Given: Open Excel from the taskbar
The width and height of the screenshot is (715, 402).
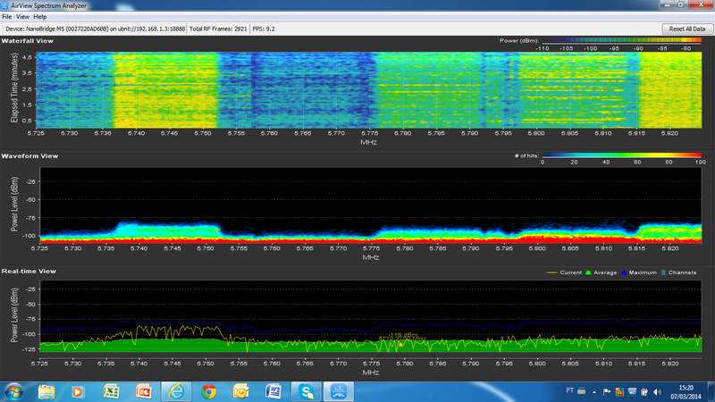Looking at the screenshot, I should [x=111, y=391].
